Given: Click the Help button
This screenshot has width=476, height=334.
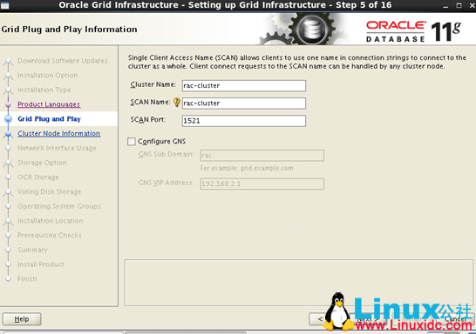Looking at the screenshot, I should coord(22,319).
